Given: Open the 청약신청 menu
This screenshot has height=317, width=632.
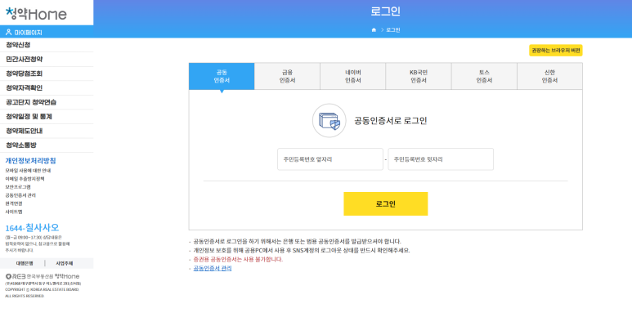Looking at the screenshot, I should tap(47, 45).
